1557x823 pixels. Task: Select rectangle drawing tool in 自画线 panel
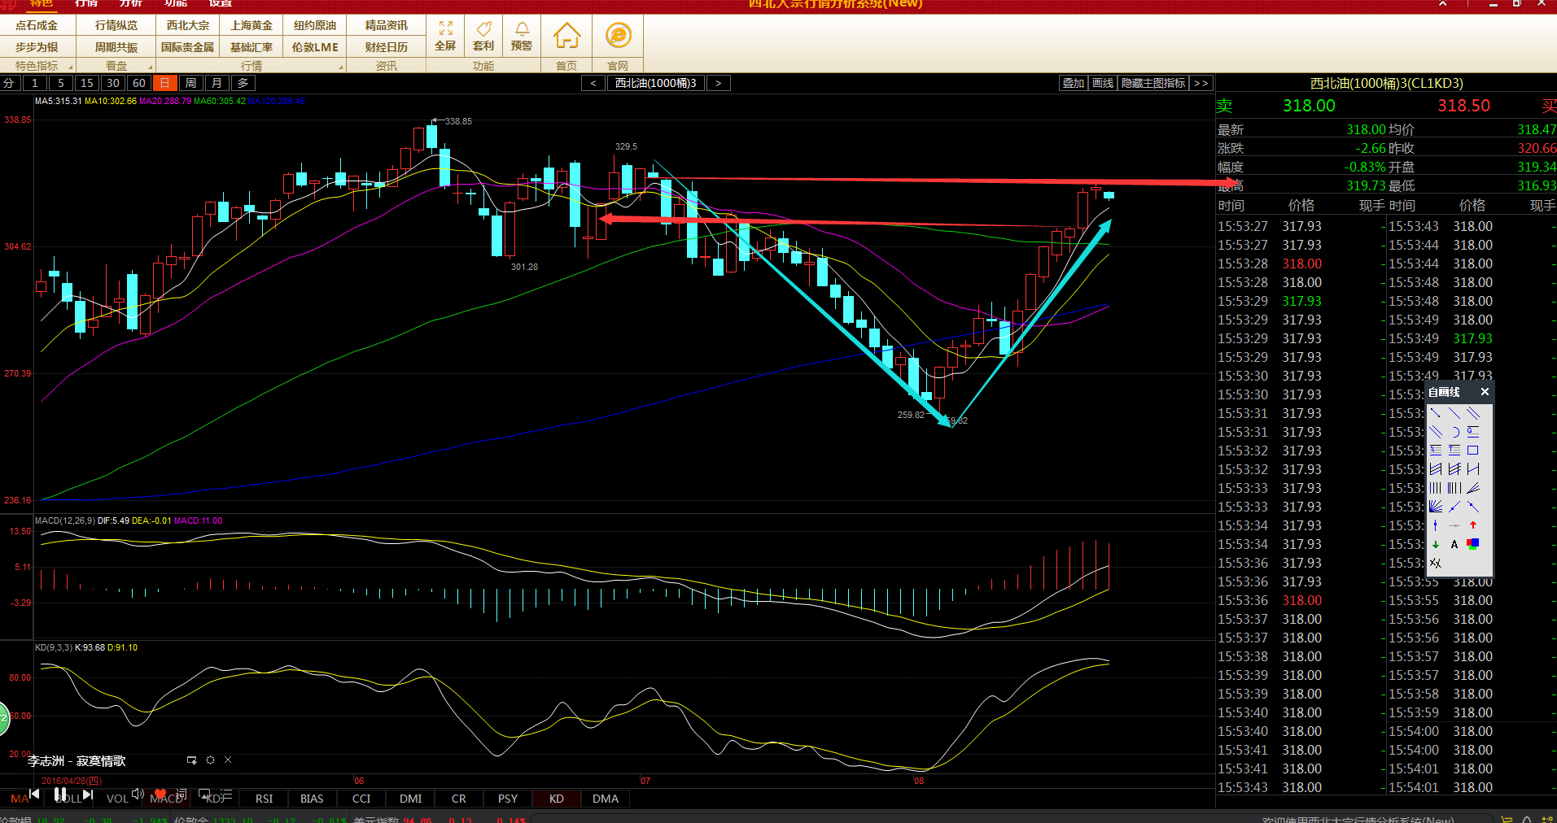pos(1472,451)
